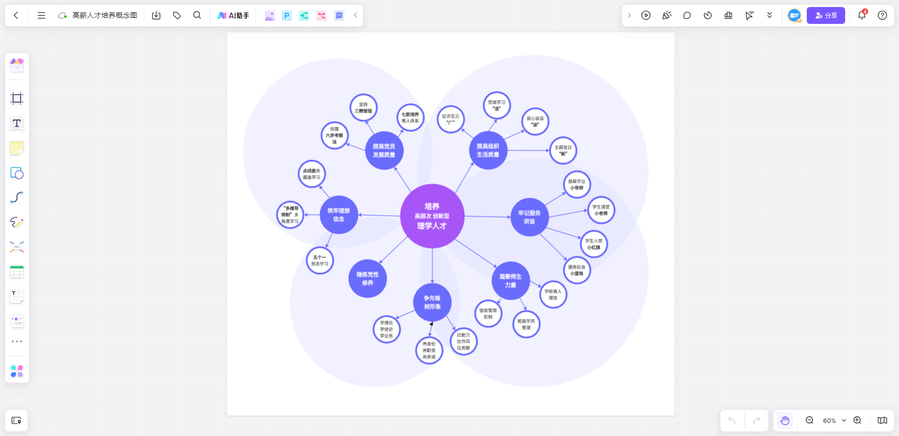Viewport: 899px width, 436px height.
Task: Select the 七航培养育人体系 bubble
Action: tap(411, 118)
